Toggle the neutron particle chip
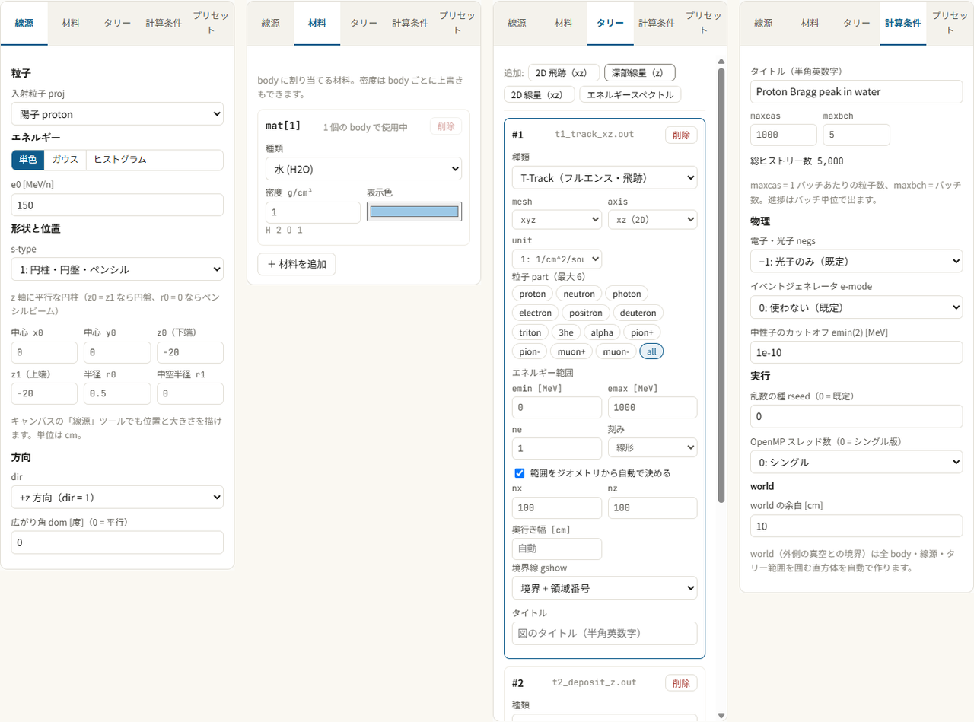The width and height of the screenshot is (974, 722). (579, 294)
